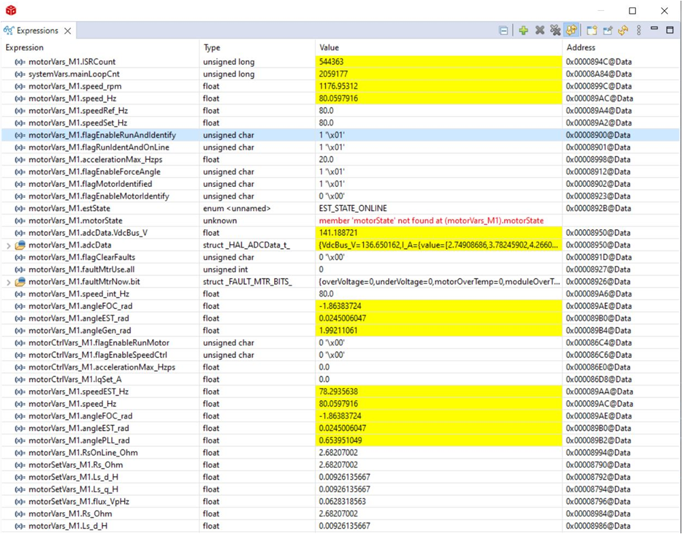Open new Expressions view icon
Viewport: 682px width, 534px height.
(x=591, y=31)
